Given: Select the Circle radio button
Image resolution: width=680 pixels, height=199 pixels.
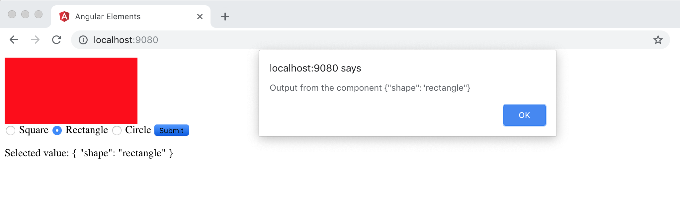Looking at the screenshot, I should [x=117, y=131].
